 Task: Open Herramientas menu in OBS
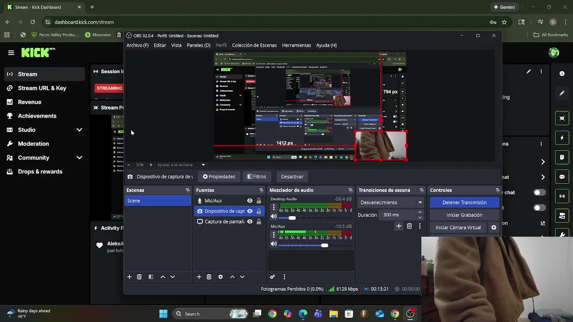click(x=296, y=45)
